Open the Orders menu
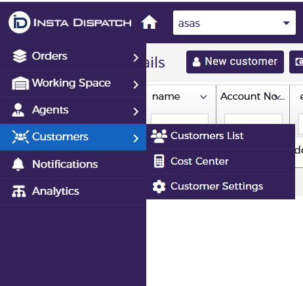Screen dimensions: 303x286 pyautogui.click(x=73, y=56)
